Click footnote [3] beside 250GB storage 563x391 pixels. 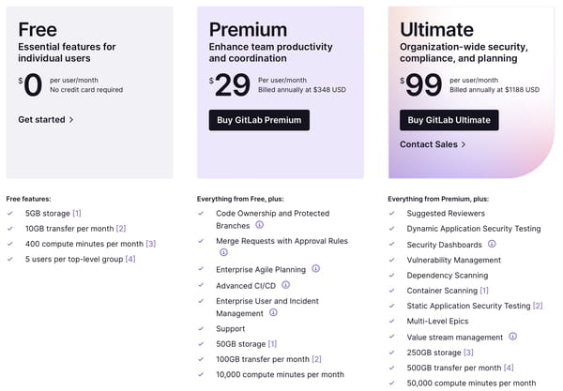point(468,353)
